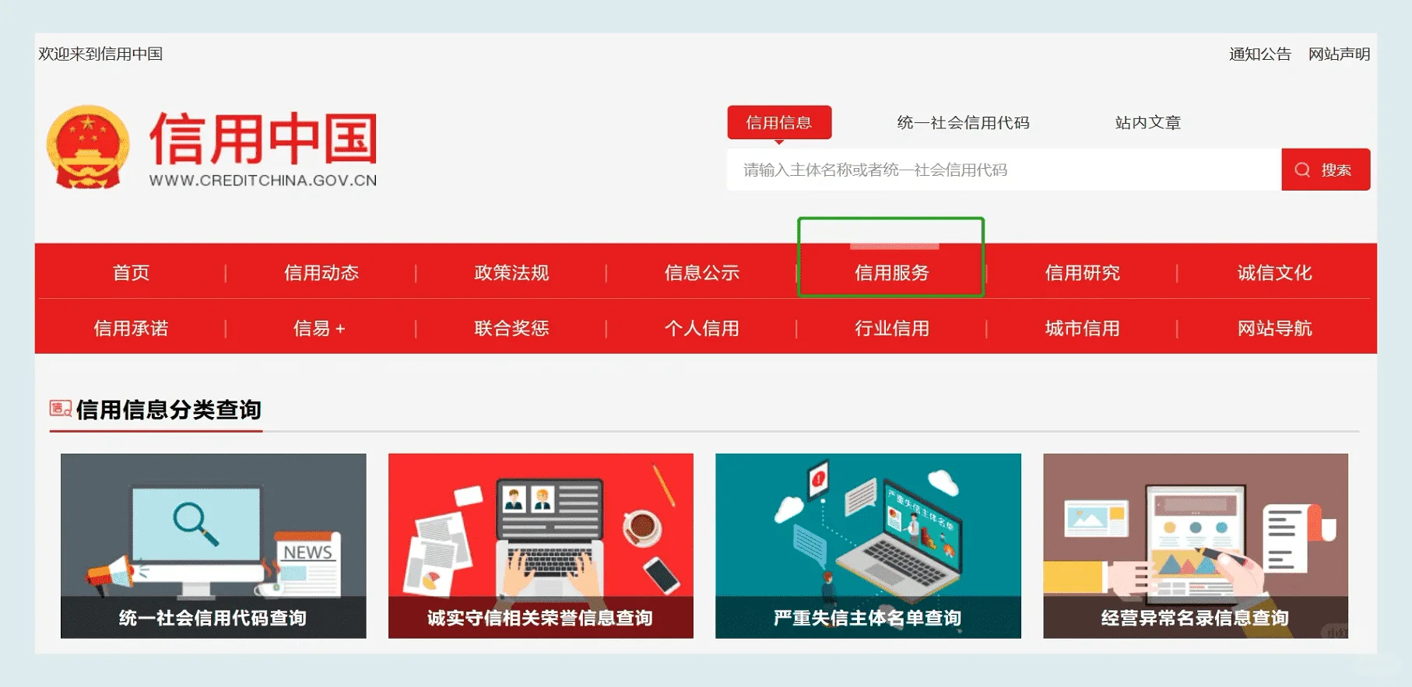This screenshot has height=687, width=1412.
Task: Switch to 统一社会信用代码 search tab
Action: [x=963, y=122]
